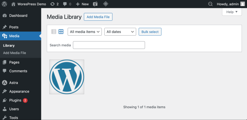The height and width of the screenshot is (120, 247).
Task: Click the Search media label
Action: (x=60, y=45)
